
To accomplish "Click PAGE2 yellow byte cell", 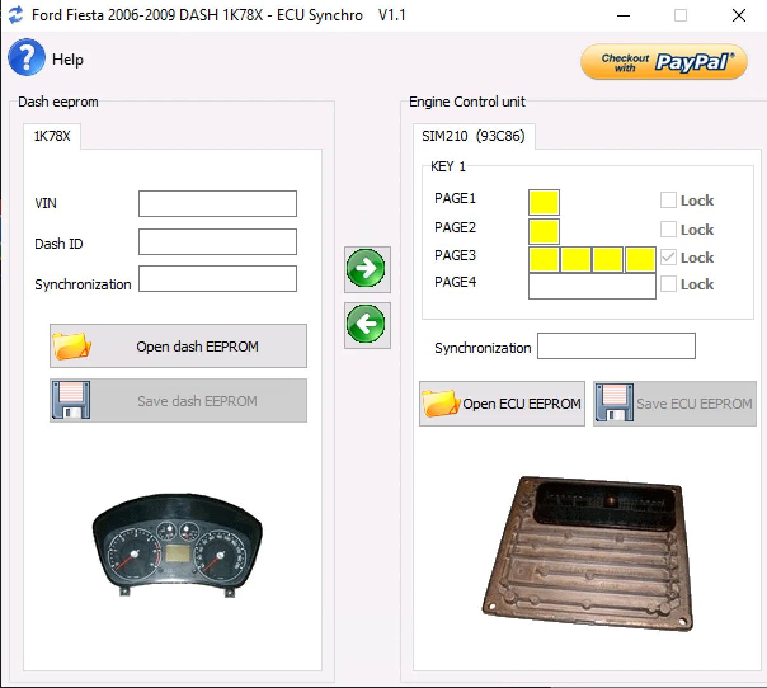I will (x=544, y=231).
